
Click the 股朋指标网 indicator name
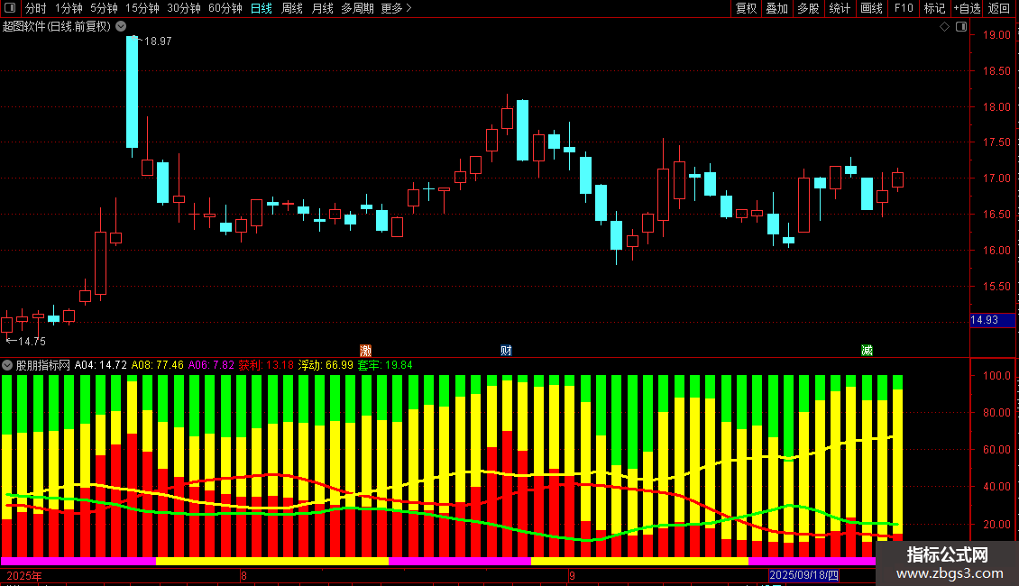click(43, 365)
